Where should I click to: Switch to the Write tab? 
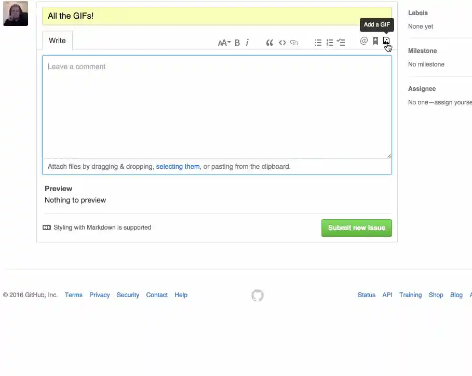[x=57, y=40]
